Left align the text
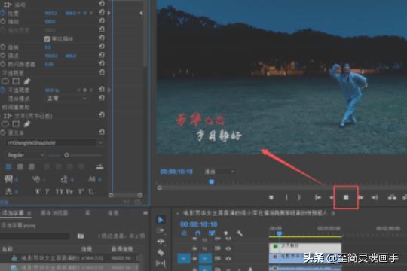Viewport: 407px width, 271px height. point(8,167)
